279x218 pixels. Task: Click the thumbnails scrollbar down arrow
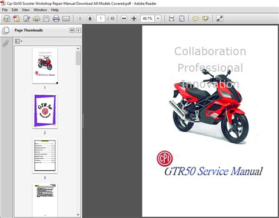(78, 214)
